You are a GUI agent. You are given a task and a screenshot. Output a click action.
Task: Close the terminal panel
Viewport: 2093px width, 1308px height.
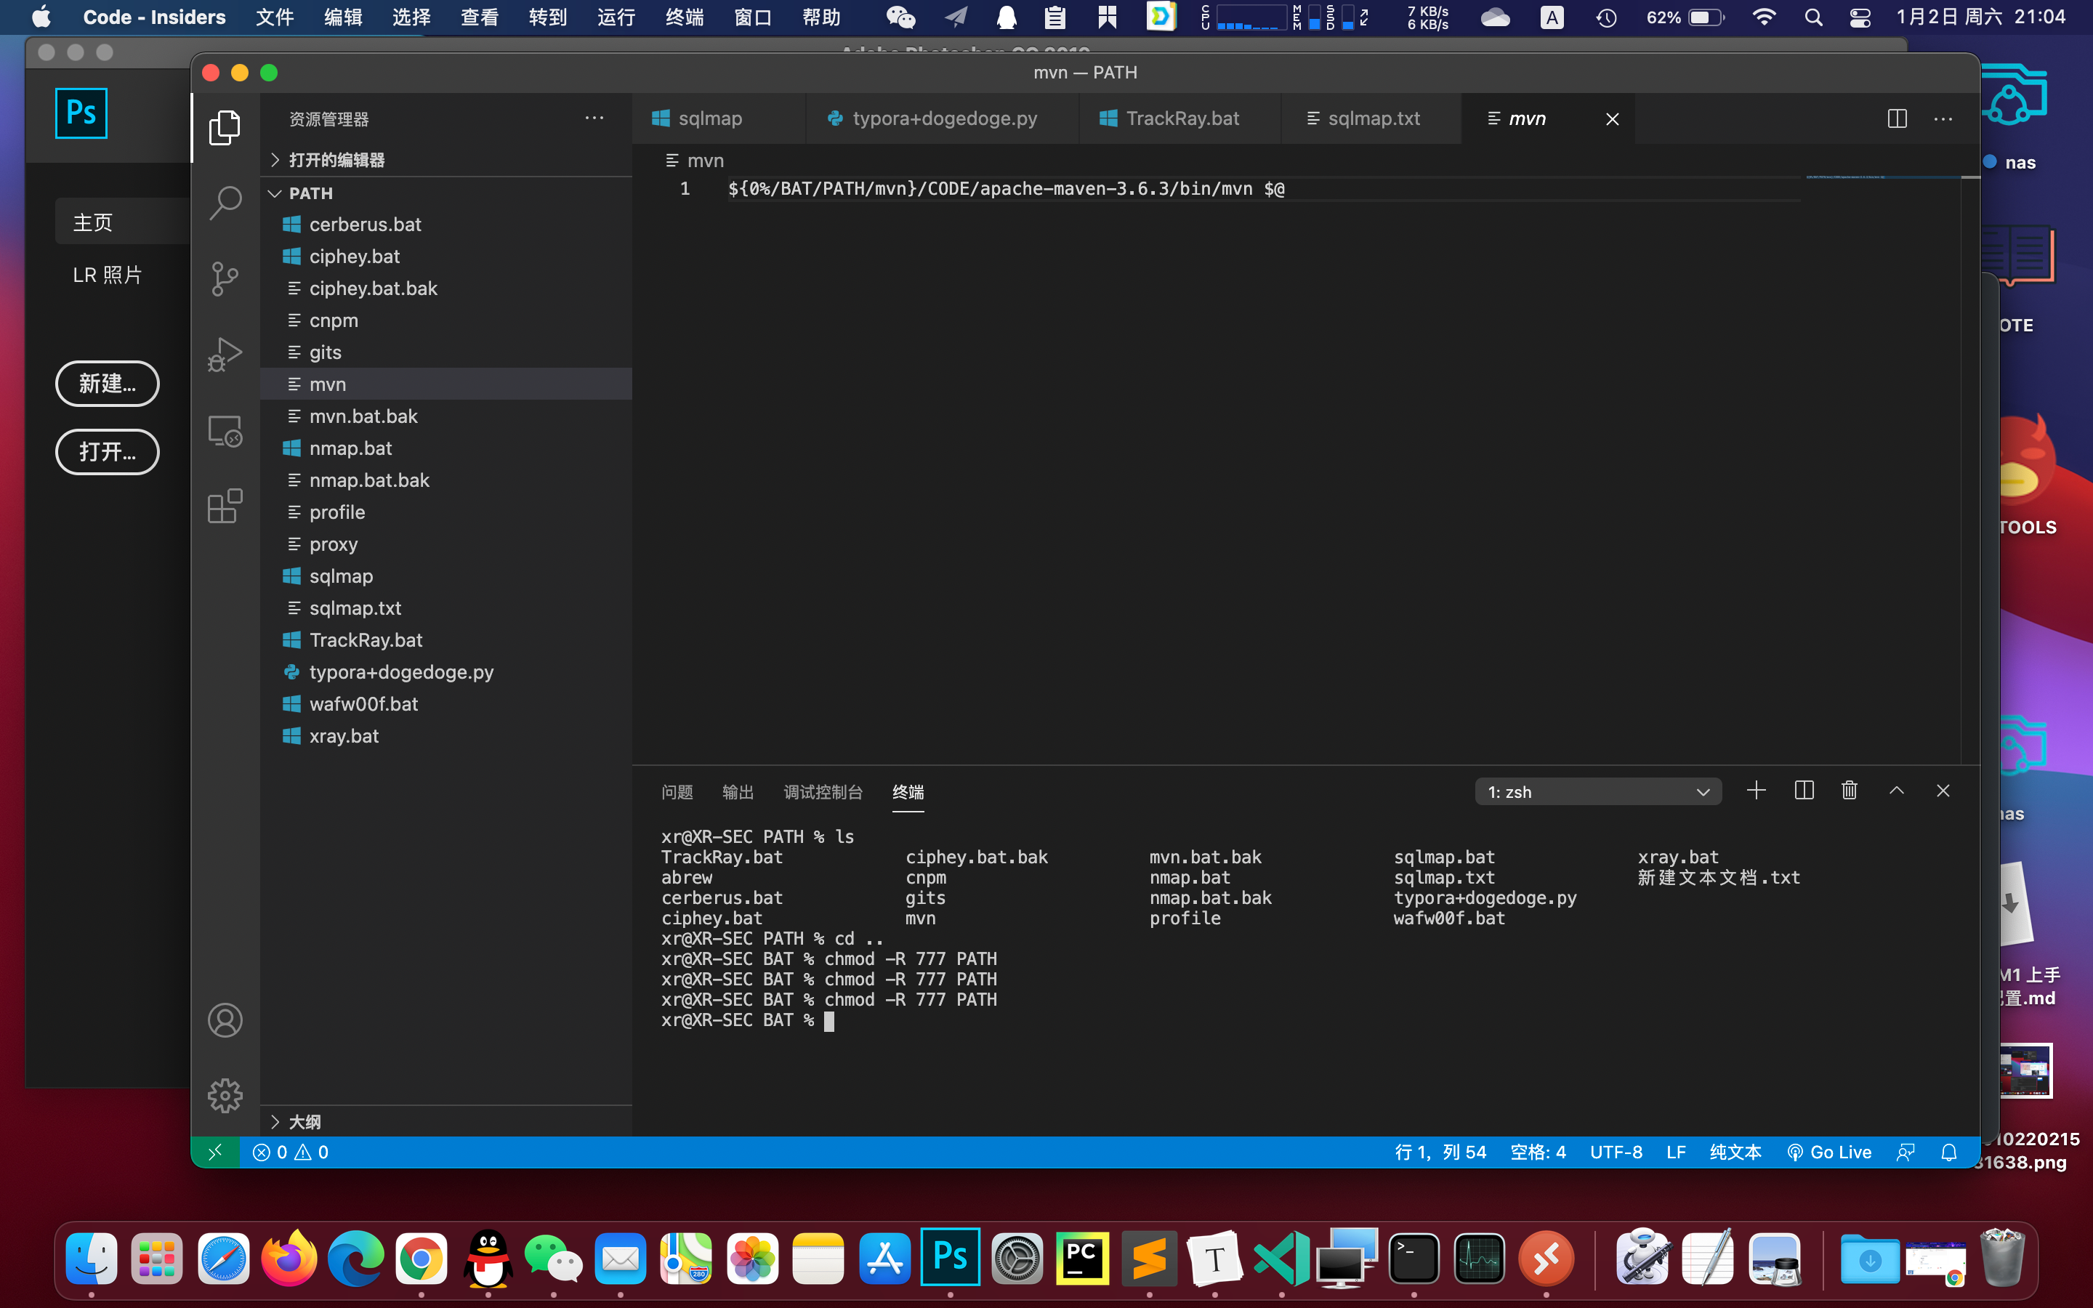(1943, 791)
